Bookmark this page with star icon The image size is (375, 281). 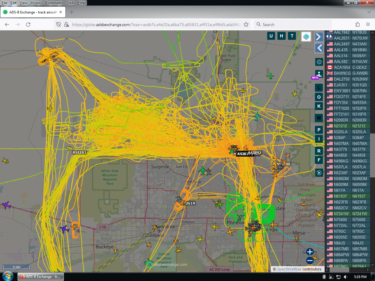pos(246,25)
